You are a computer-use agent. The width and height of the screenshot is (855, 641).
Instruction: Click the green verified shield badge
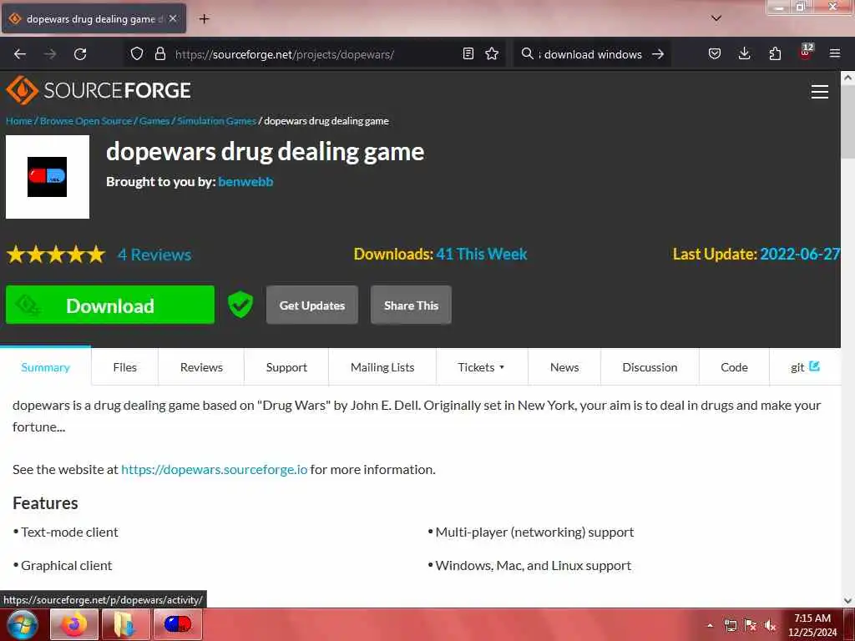pos(240,304)
